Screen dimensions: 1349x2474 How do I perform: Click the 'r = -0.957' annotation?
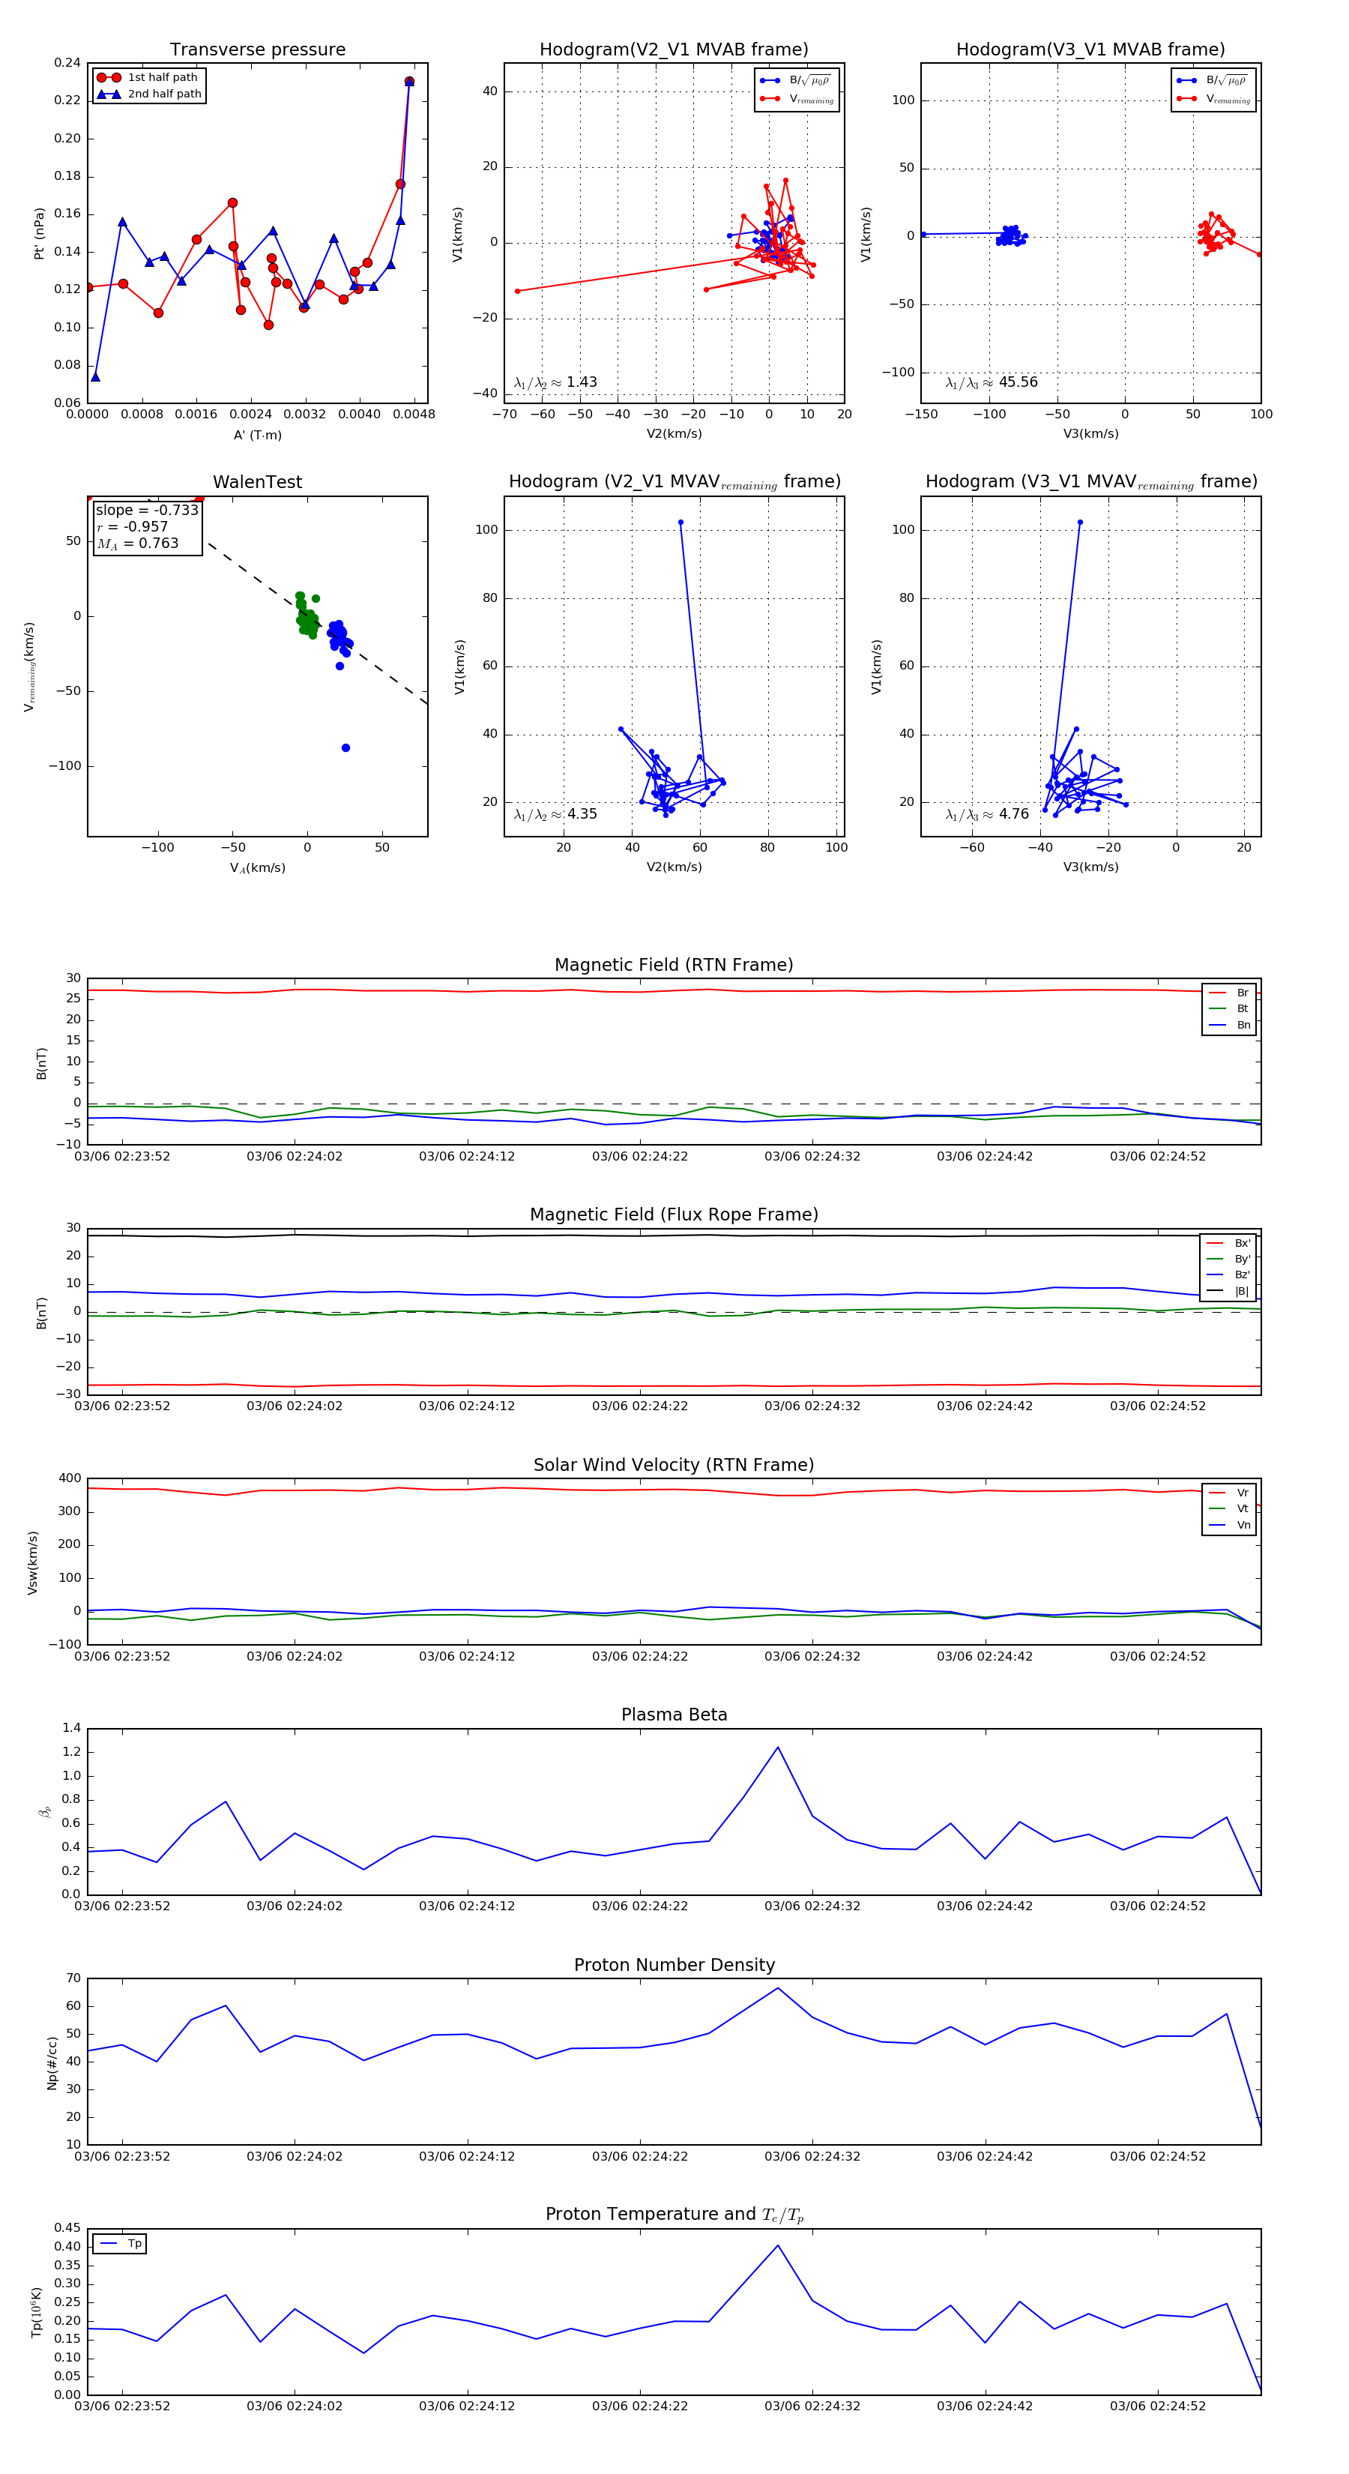coord(133,526)
